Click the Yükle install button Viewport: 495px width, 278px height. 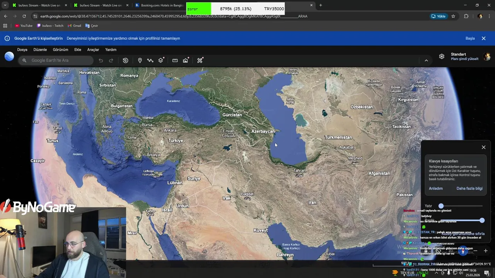[439, 16]
